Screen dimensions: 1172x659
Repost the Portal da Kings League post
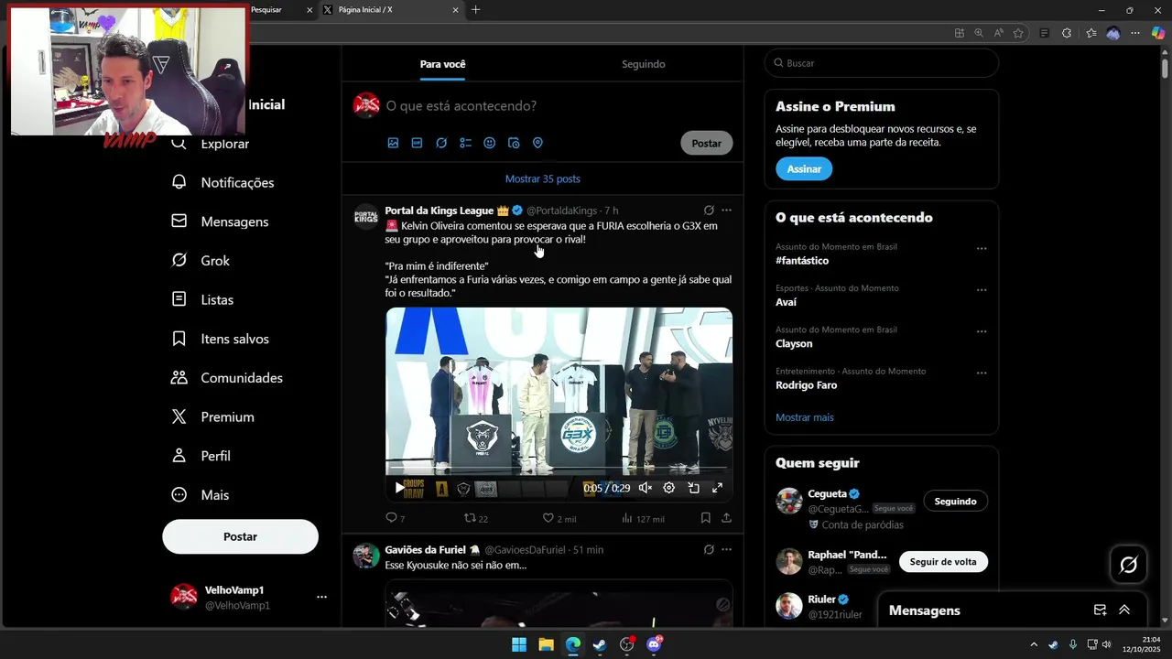(475, 518)
